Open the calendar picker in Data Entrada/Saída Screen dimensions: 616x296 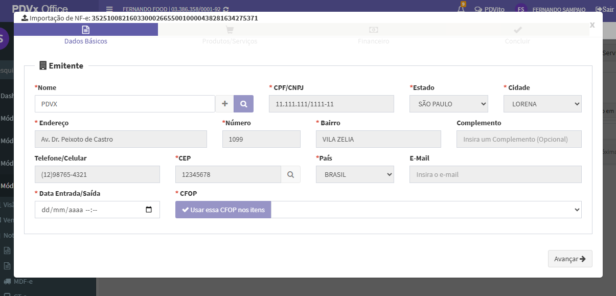point(149,210)
